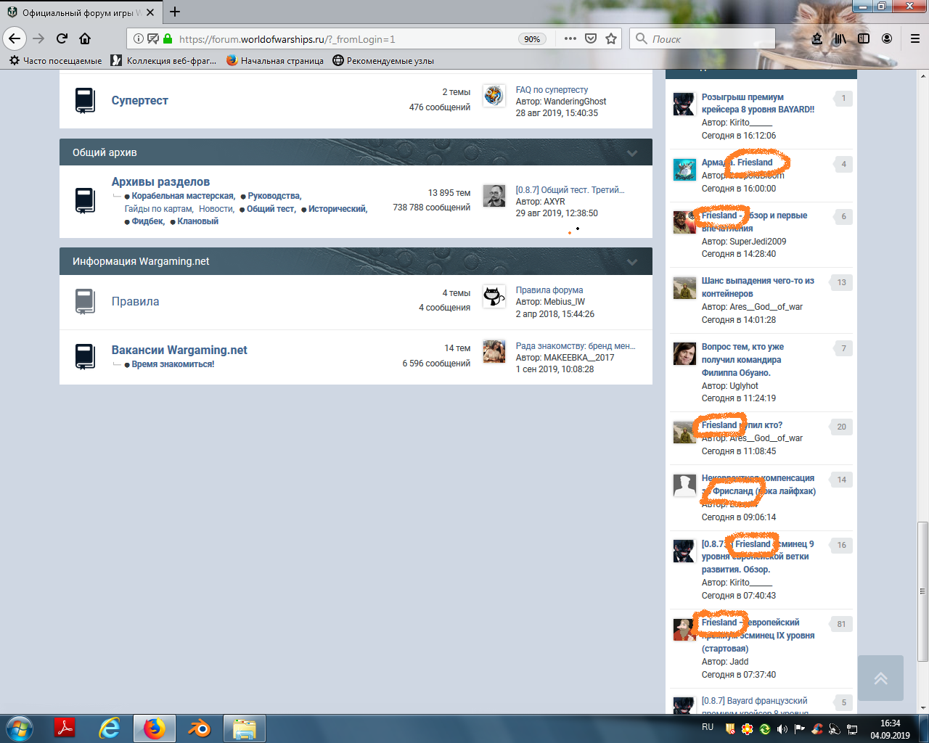This screenshot has height=743, width=929.
Task: Select the Официальный форум игры tab
Action: point(81,12)
